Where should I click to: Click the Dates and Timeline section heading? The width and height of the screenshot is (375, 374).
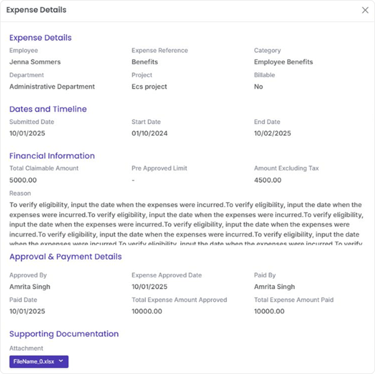(x=48, y=109)
